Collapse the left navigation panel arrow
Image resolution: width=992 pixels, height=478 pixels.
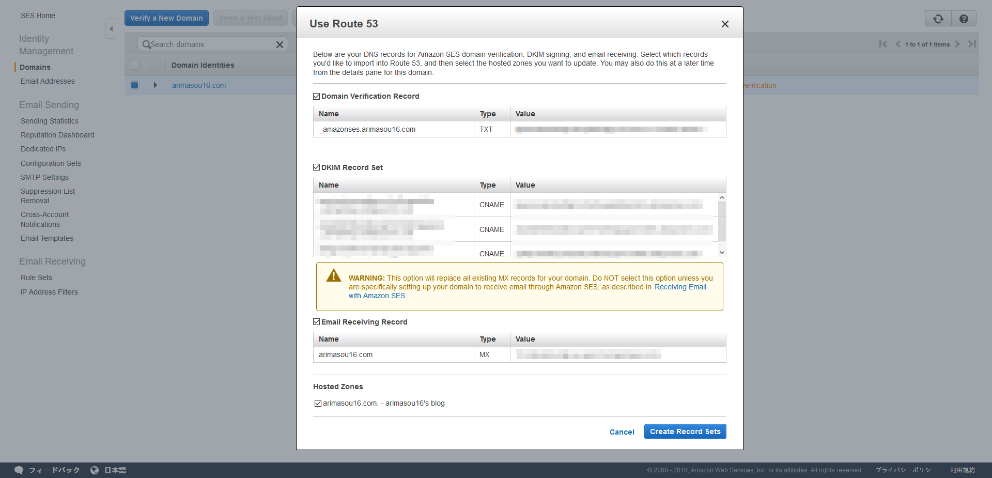pos(111,29)
